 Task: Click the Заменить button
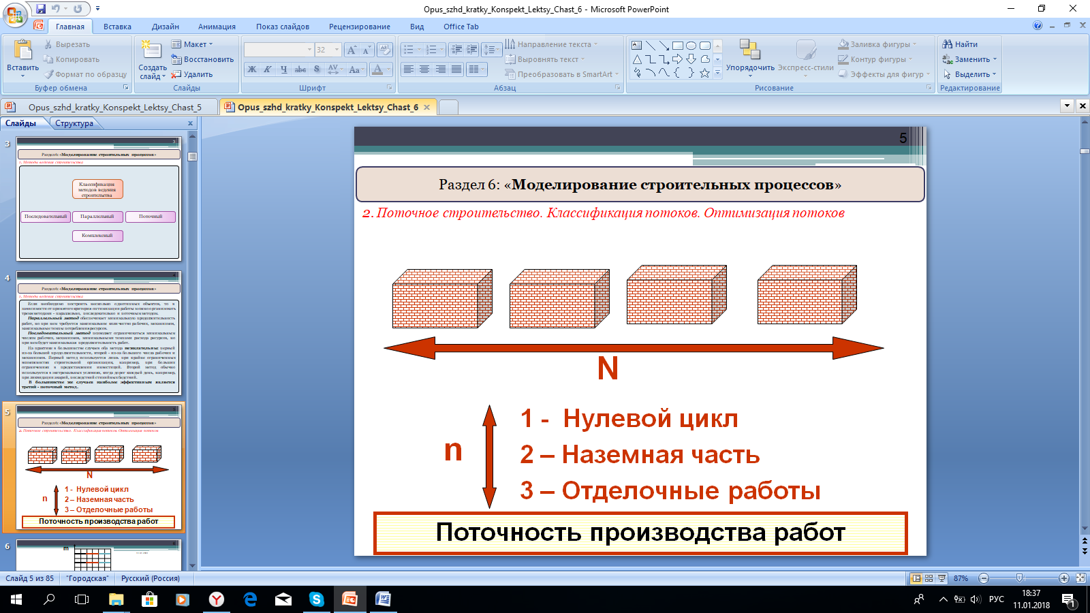click(969, 59)
